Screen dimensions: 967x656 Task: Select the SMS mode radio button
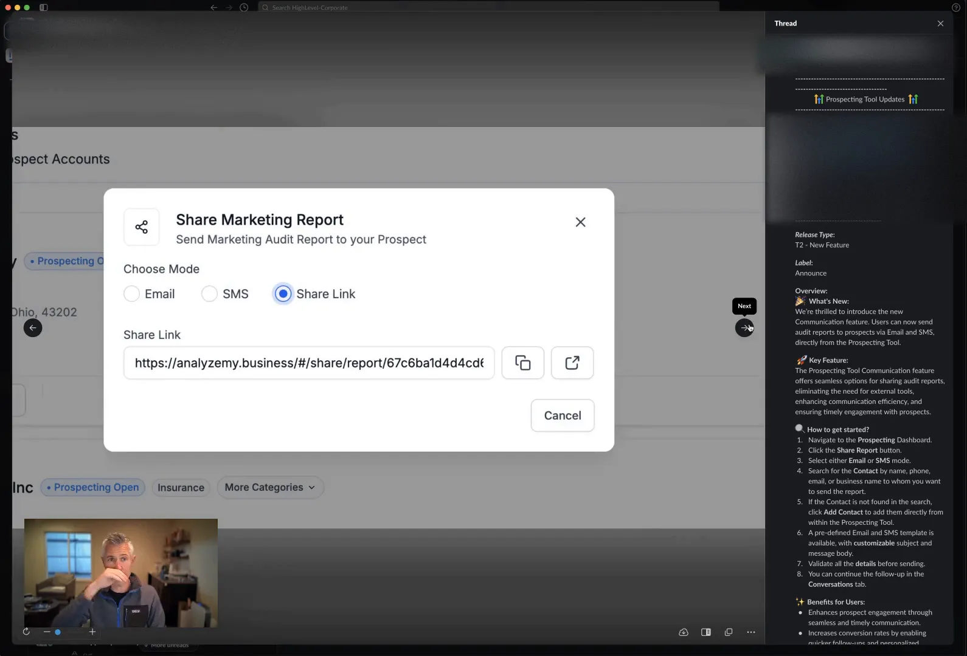coord(209,294)
